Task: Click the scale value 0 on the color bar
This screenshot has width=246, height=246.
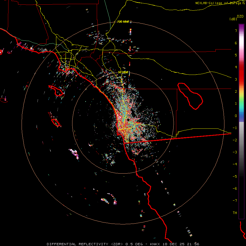Action: pyautogui.click(x=236, y=116)
